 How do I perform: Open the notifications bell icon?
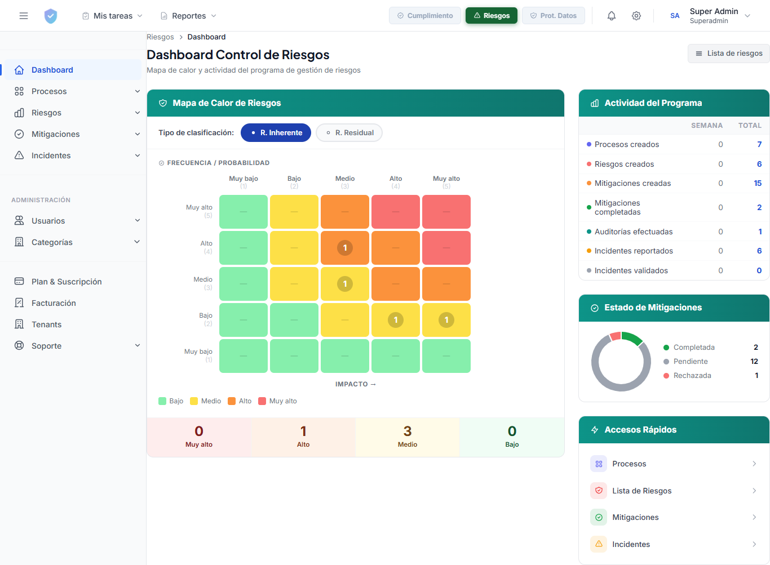pos(611,15)
